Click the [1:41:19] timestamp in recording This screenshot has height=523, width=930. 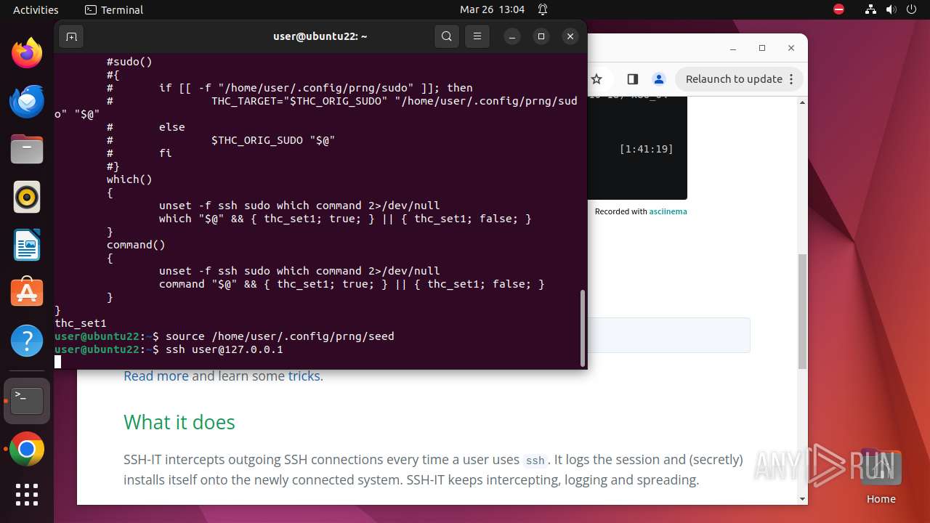pos(646,149)
